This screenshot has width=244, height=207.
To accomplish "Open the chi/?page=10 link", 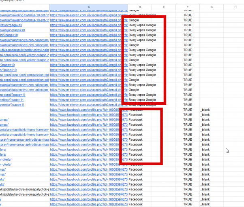I will pos(9,35).
